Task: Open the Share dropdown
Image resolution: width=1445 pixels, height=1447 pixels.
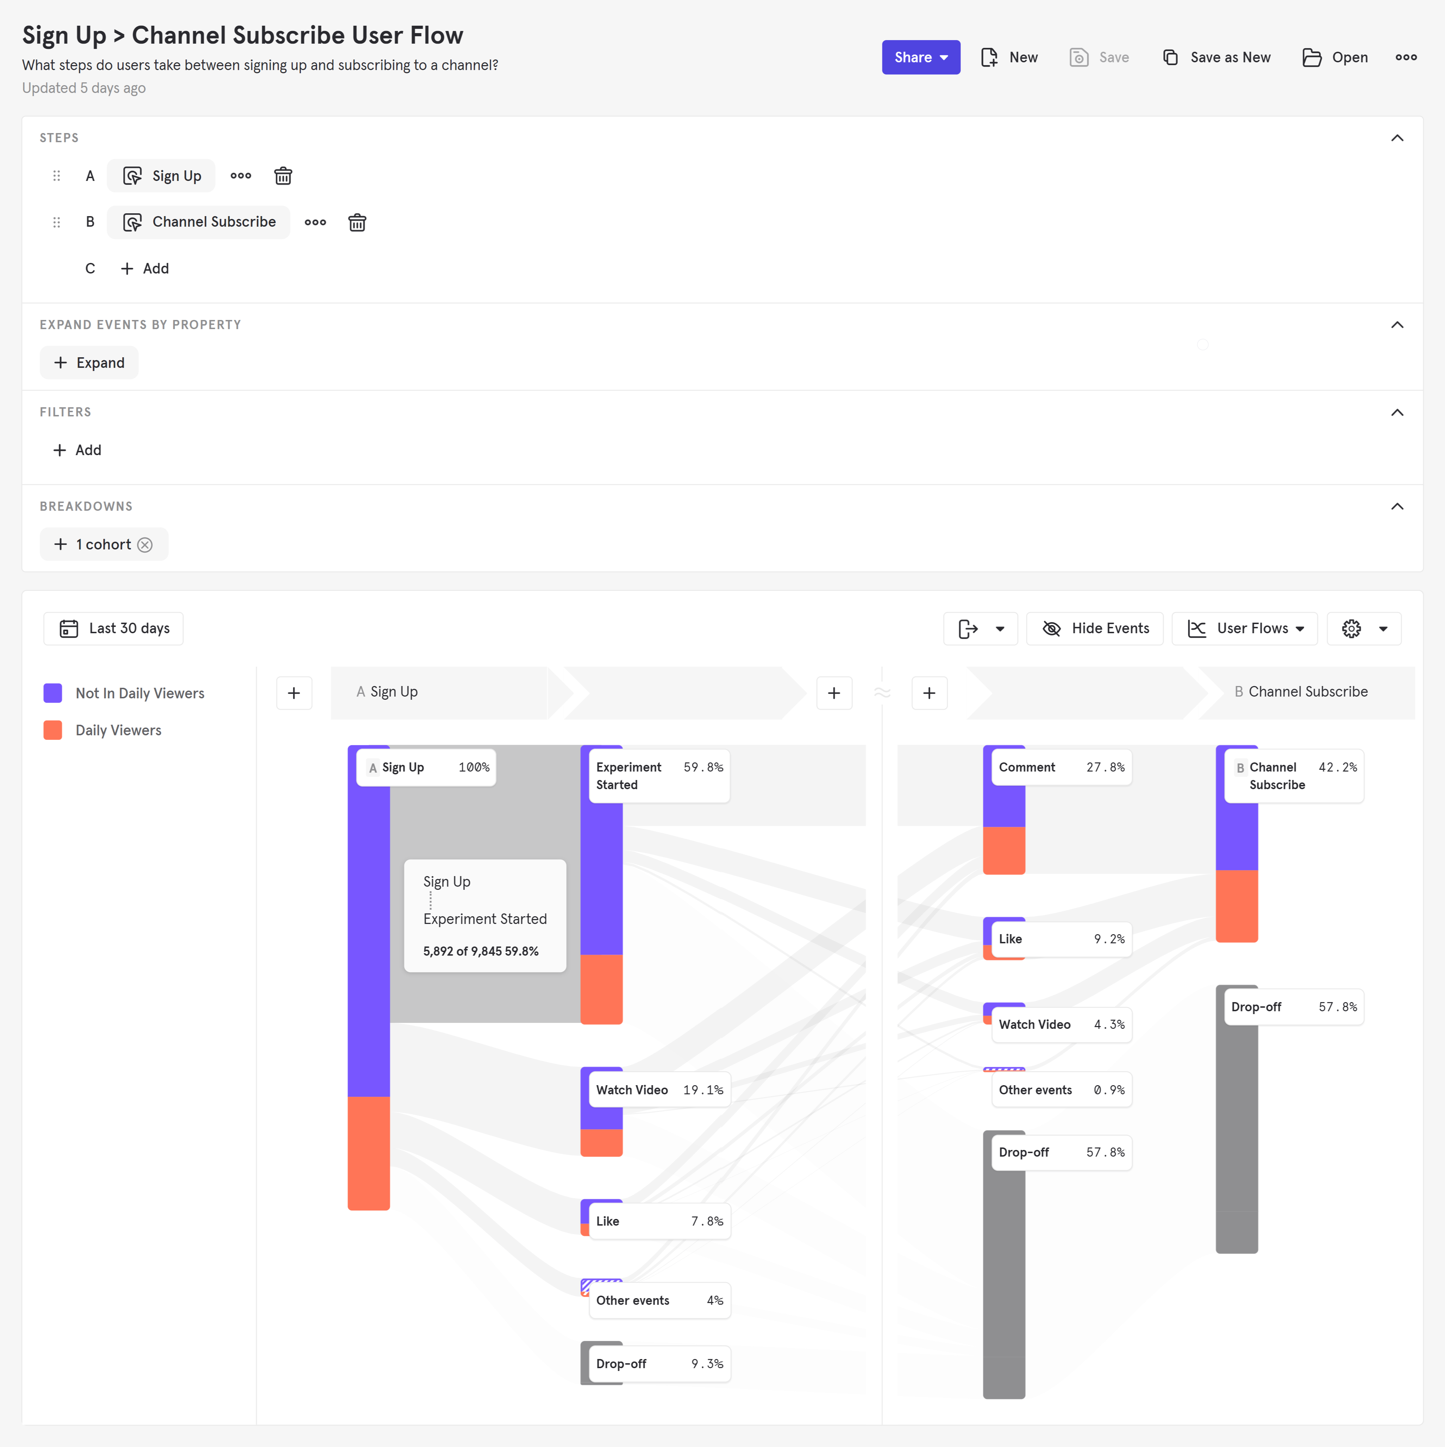Action: click(x=920, y=58)
